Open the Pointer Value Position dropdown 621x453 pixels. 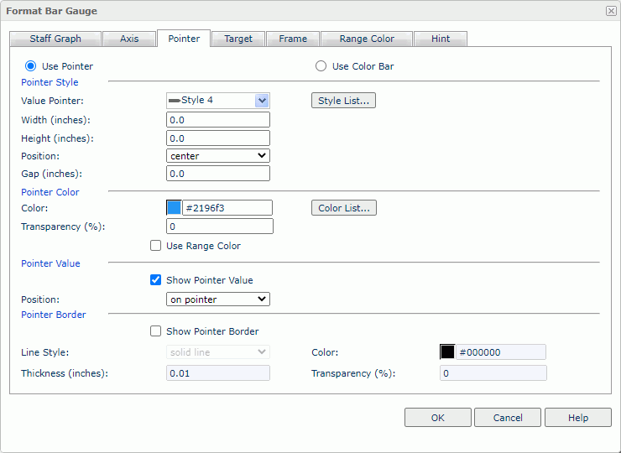pos(218,299)
